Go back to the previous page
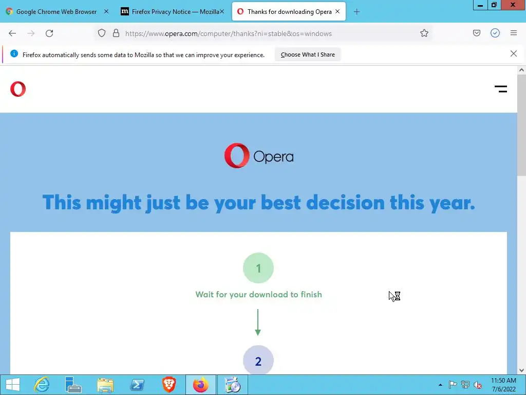This screenshot has height=395, width=526. [x=12, y=33]
